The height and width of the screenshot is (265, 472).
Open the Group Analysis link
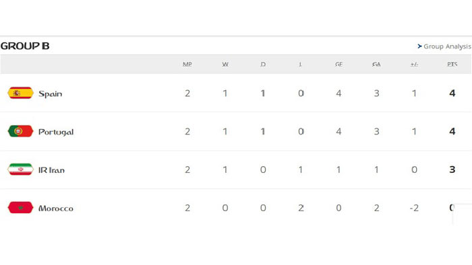pos(446,46)
